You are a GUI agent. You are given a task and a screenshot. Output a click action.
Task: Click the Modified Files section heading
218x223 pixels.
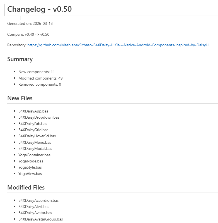(26, 188)
